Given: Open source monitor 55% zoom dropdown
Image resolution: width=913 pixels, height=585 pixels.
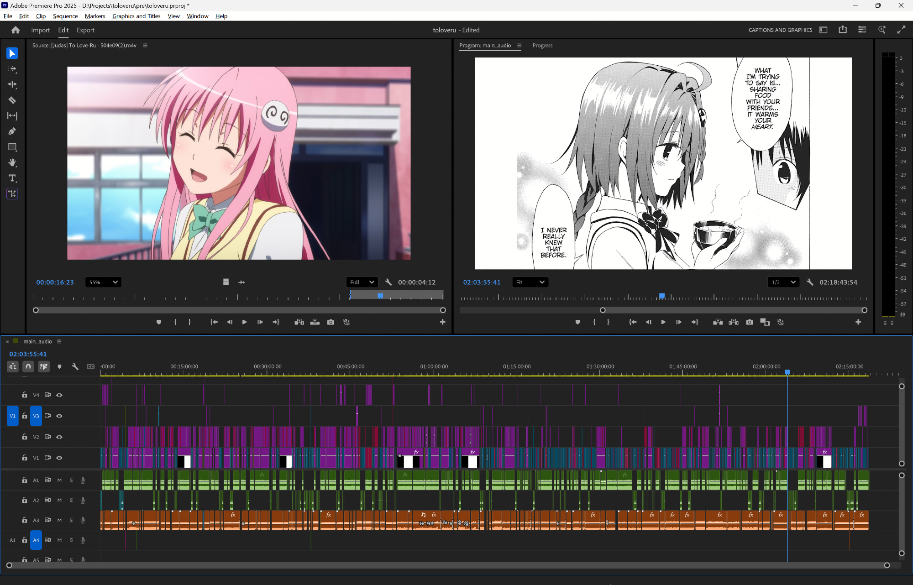Looking at the screenshot, I should click(103, 282).
